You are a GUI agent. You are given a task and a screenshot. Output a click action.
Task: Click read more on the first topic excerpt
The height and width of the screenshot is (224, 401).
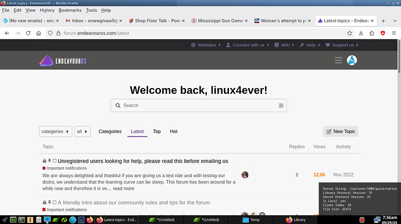[x=124, y=189]
